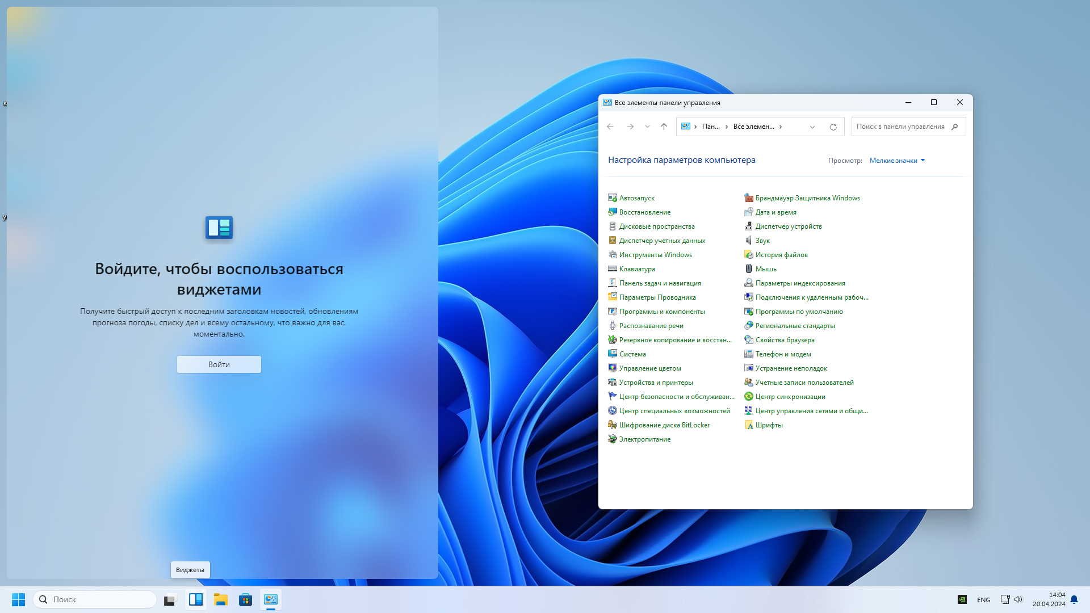The width and height of the screenshot is (1090, 613).
Task: Click the Widgets icon in the taskbar
Action: pos(196,599)
